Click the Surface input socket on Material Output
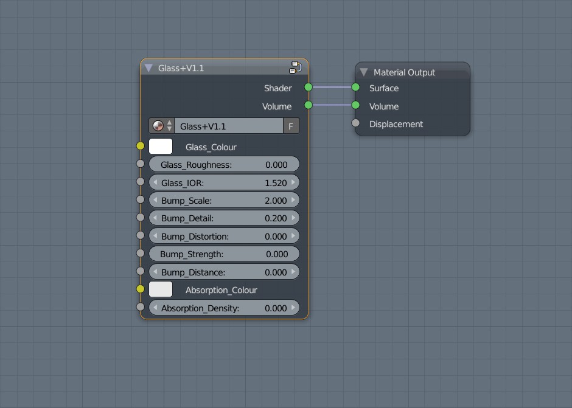 click(355, 88)
